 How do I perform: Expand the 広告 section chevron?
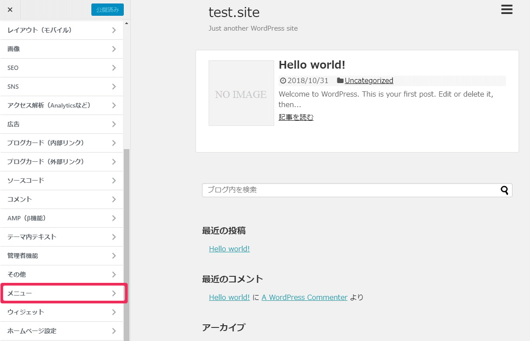click(114, 124)
